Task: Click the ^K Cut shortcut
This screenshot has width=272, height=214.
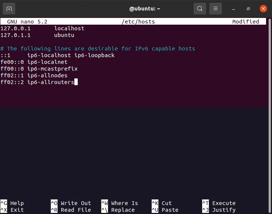Action: pyautogui.click(x=162, y=203)
